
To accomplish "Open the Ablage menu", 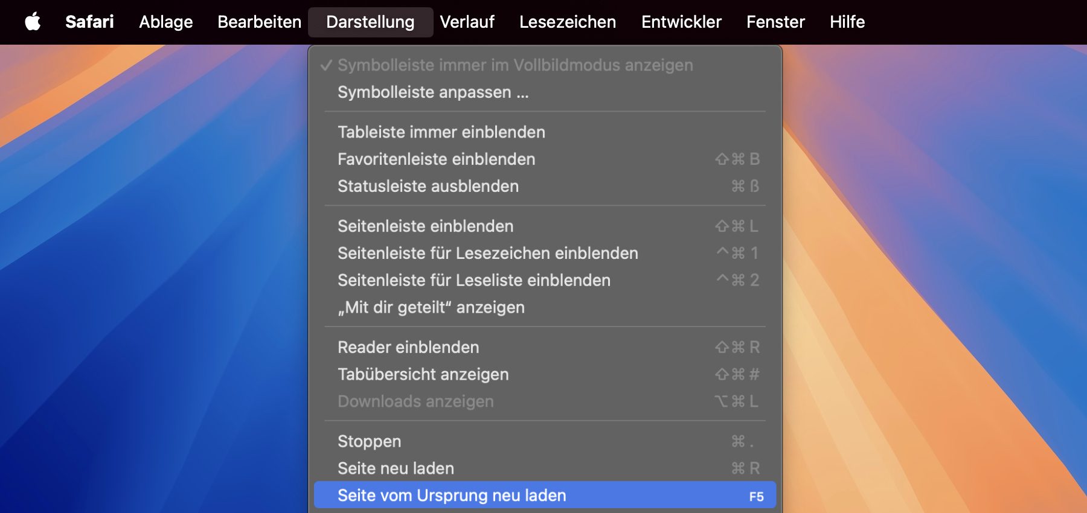I will tap(165, 22).
